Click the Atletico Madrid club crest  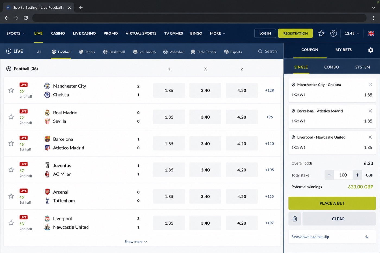47,148
